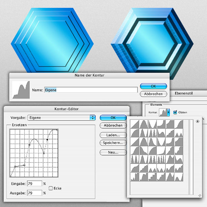
Task: Click the Name der Kontur title bar
Action: (x=90, y=75)
